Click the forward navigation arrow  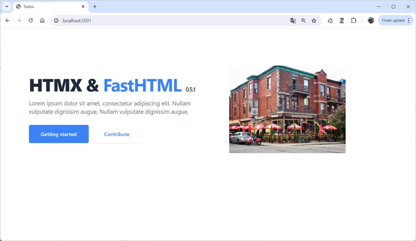19,20
